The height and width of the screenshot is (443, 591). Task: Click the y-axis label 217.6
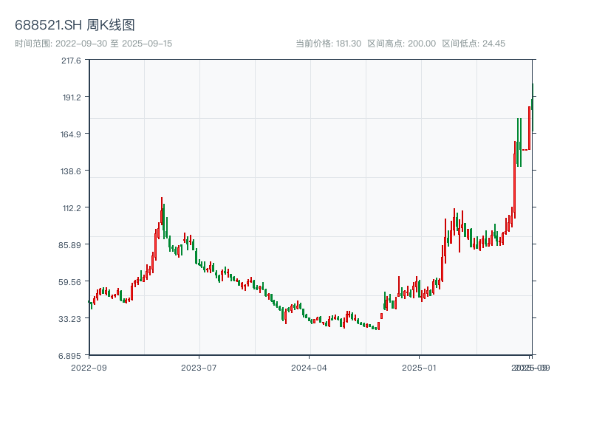click(71, 61)
